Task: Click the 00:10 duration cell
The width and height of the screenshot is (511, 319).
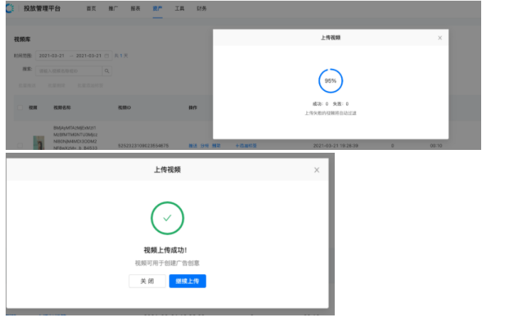Action: [436, 146]
